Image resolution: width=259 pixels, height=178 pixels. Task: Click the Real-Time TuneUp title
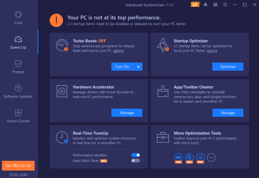click(x=91, y=133)
